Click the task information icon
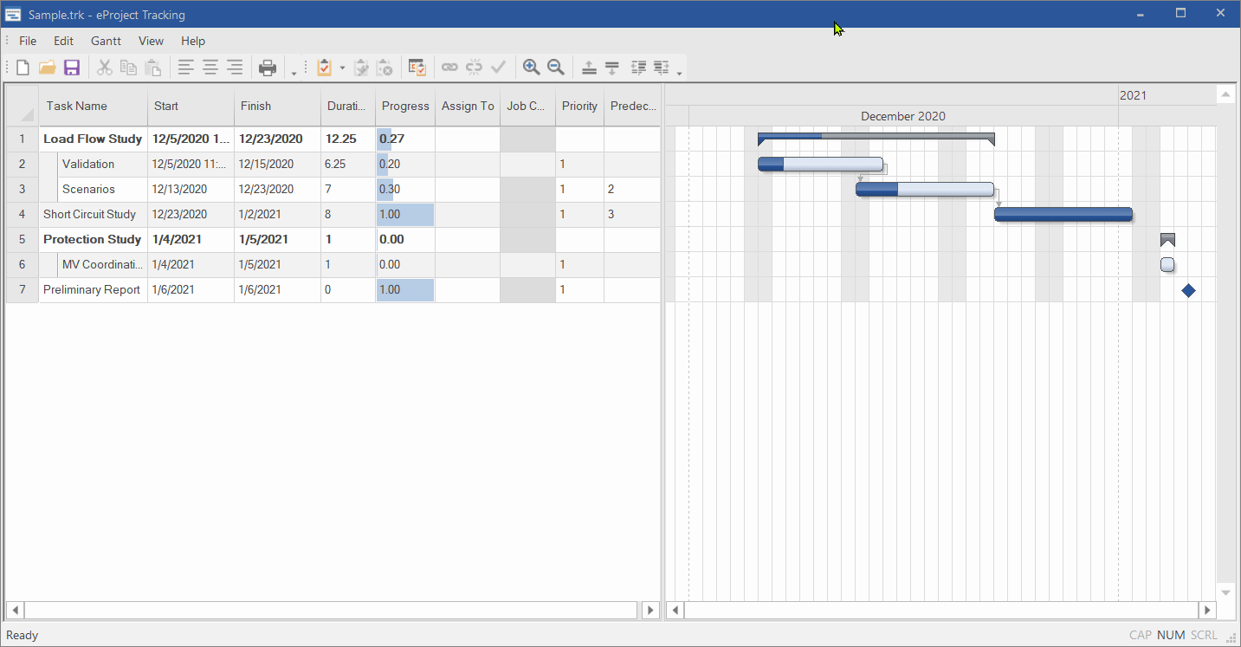This screenshot has width=1241, height=647. click(x=417, y=68)
